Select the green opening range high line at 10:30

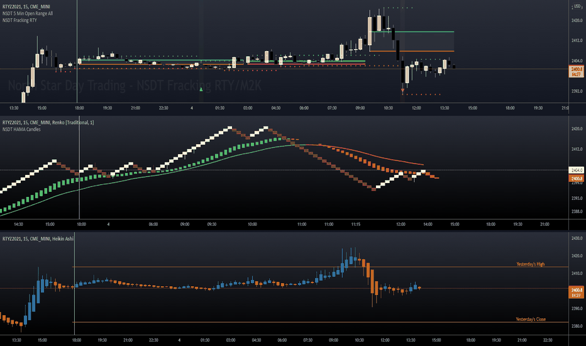pyautogui.click(x=413, y=32)
